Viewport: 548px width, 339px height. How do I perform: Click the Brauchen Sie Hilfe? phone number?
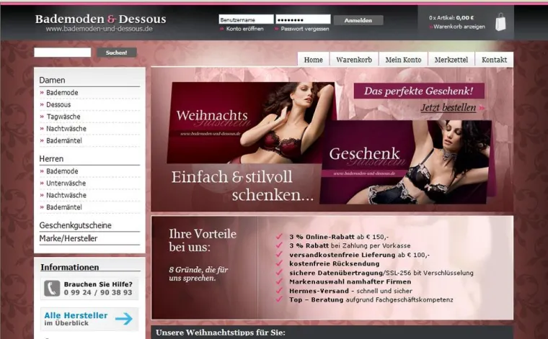click(x=98, y=293)
